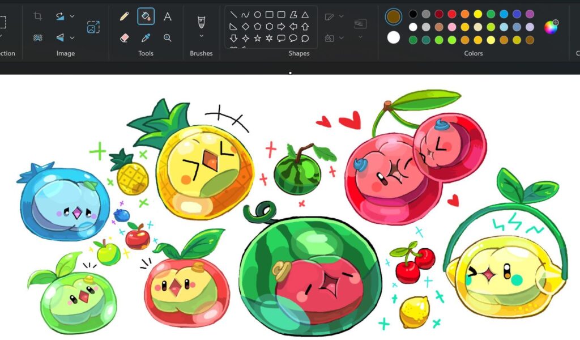The width and height of the screenshot is (580, 340).
Task: Select the Five-point star shape
Action: point(257,39)
